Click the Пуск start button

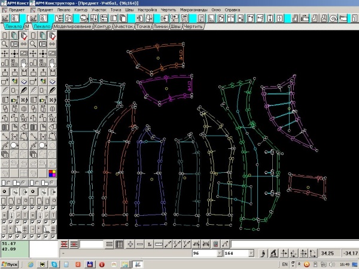tap(10, 264)
